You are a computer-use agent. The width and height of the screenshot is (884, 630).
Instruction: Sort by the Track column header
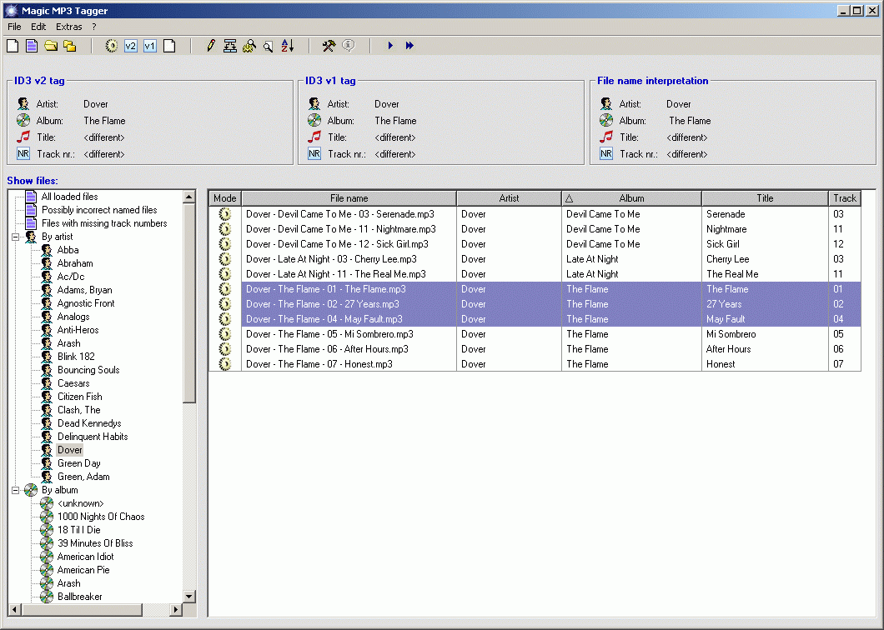(845, 198)
